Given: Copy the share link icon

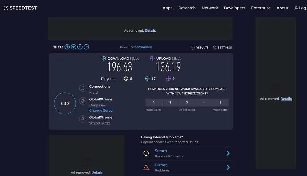Looking at the screenshot, I should pos(67,47).
